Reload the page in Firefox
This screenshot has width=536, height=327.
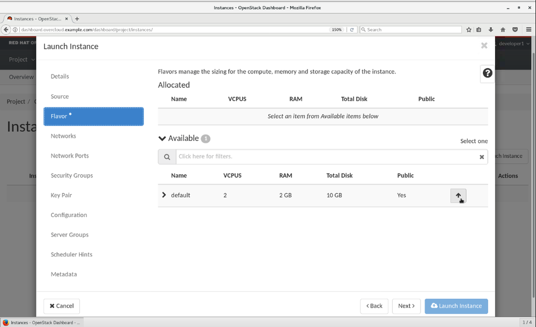pos(352,29)
